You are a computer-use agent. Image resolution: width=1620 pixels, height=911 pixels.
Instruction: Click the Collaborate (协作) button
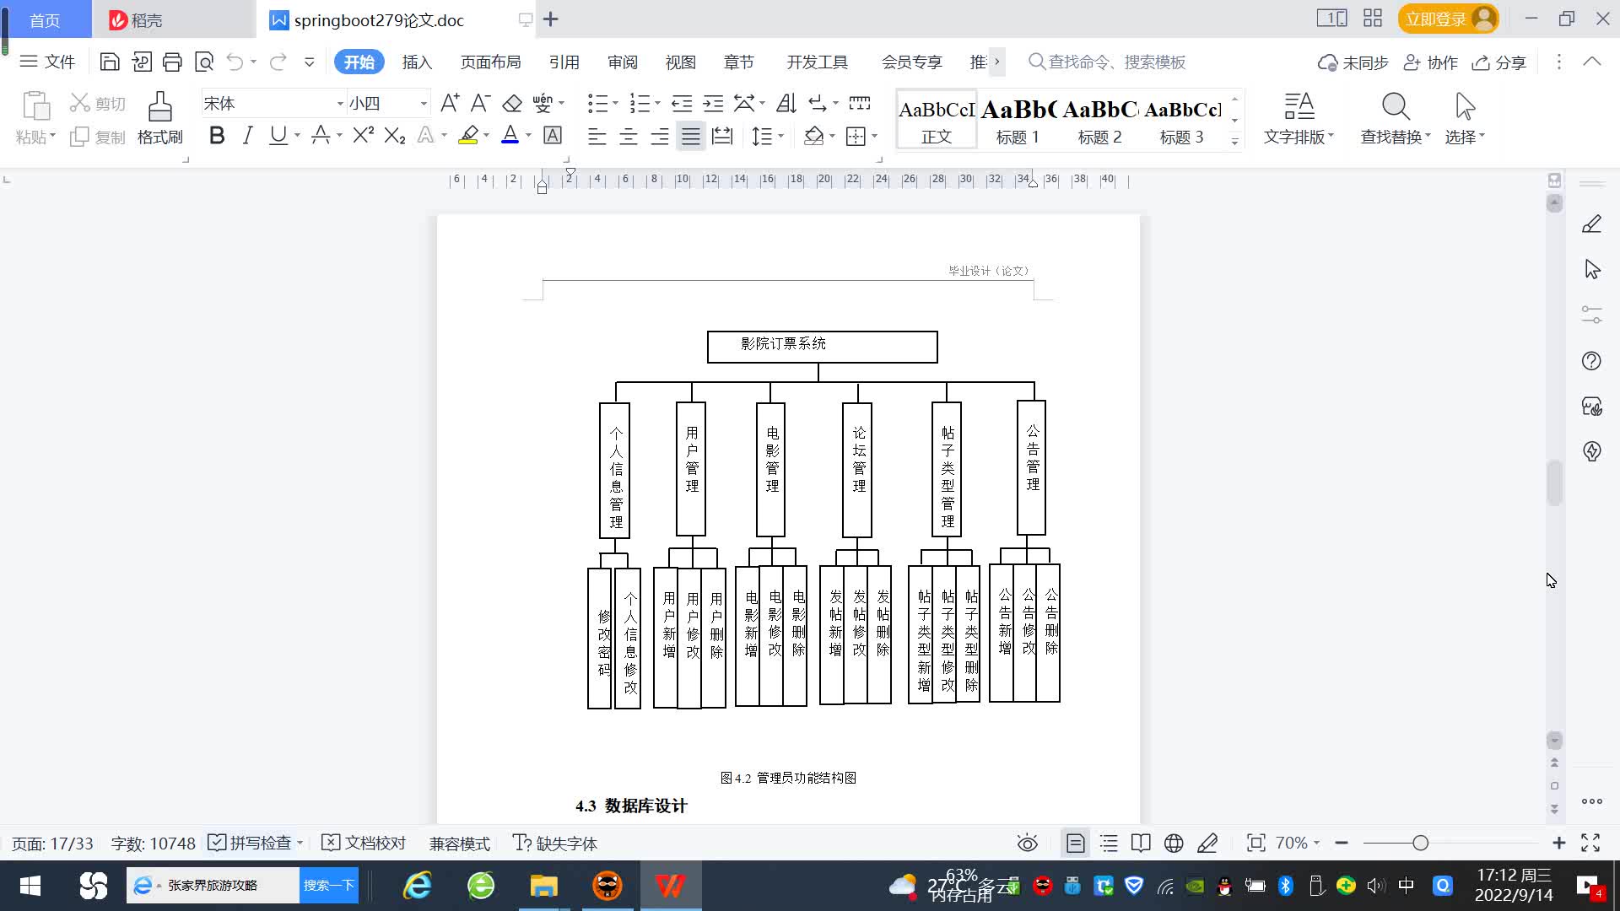click(1431, 62)
